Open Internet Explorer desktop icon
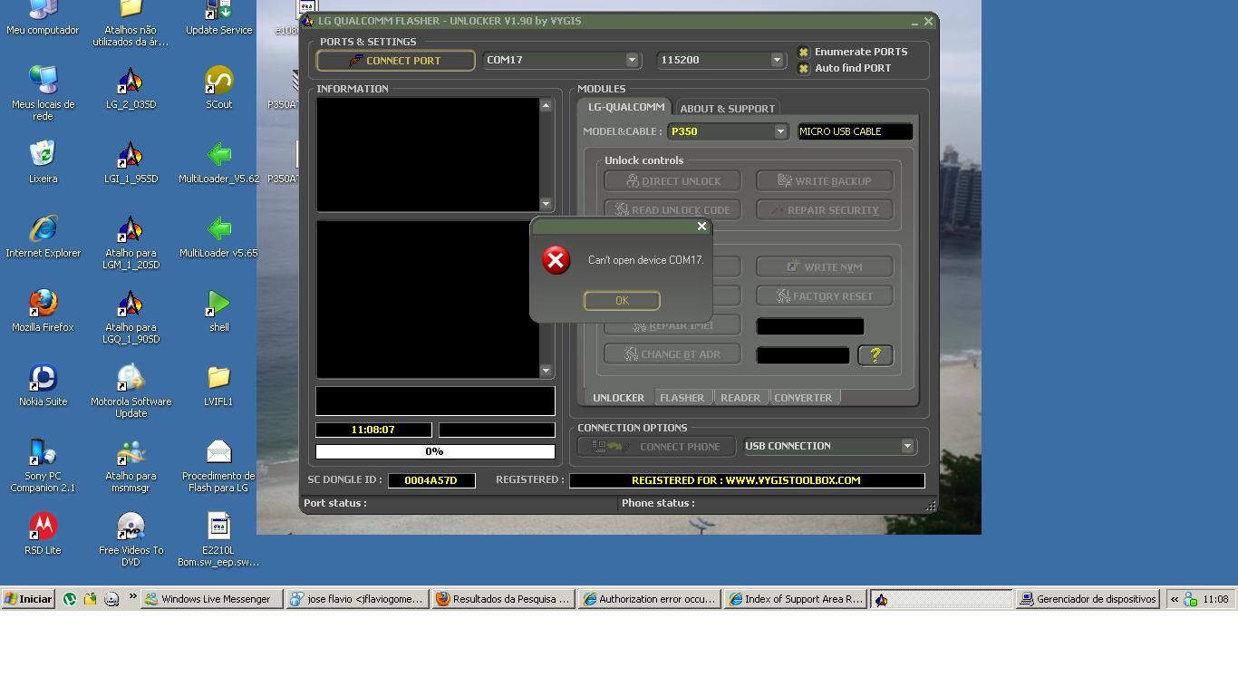This screenshot has height=696, width=1238. pyautogui.click(x=43, y=236)
